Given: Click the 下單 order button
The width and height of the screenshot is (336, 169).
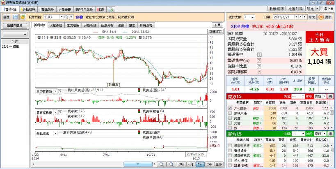Looking at the screenshot, I should [217, 25].
